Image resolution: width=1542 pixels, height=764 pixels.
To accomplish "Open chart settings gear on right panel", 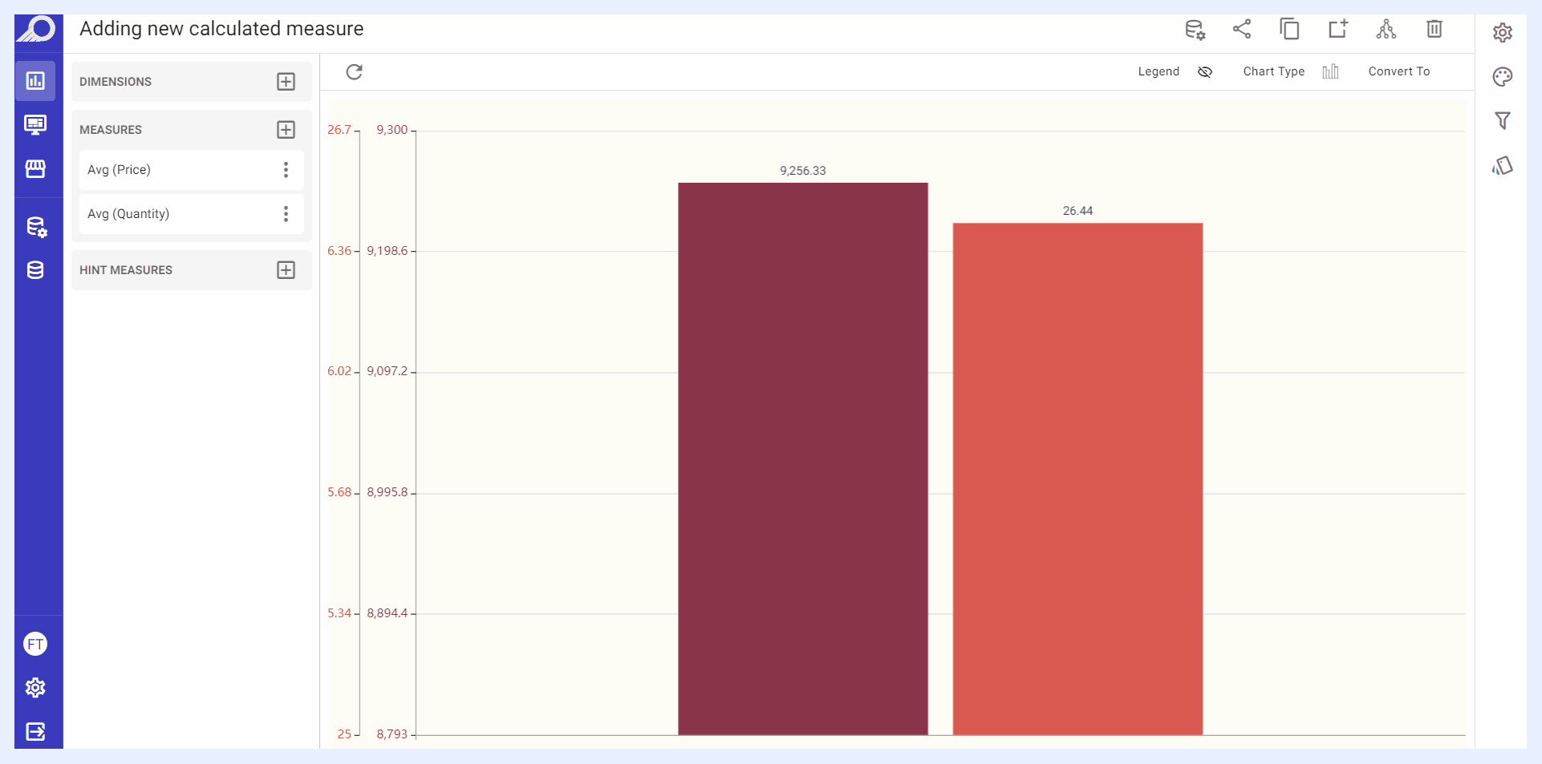I will pos(1503,33).
